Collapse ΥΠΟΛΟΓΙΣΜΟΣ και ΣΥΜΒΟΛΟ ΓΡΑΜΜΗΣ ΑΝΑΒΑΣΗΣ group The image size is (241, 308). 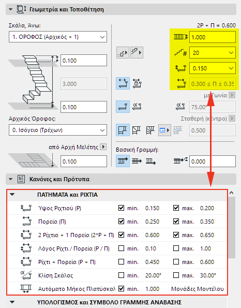[12, 302]
